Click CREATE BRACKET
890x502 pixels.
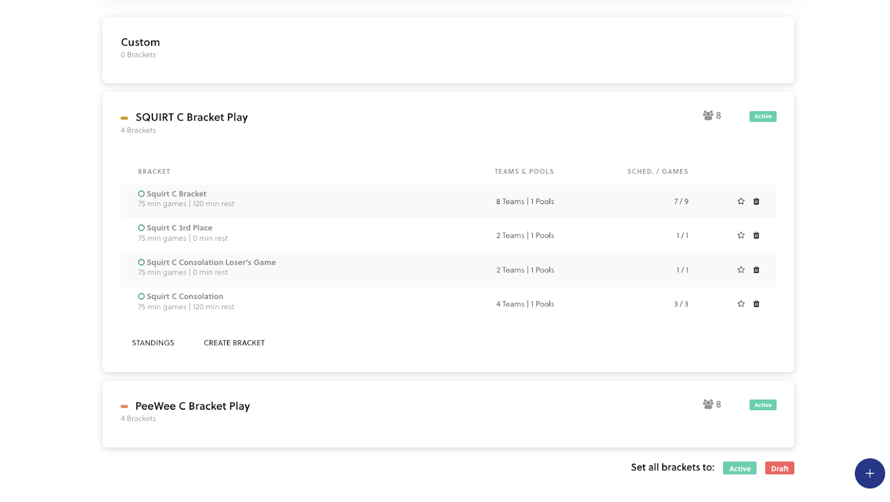[234, 343]
